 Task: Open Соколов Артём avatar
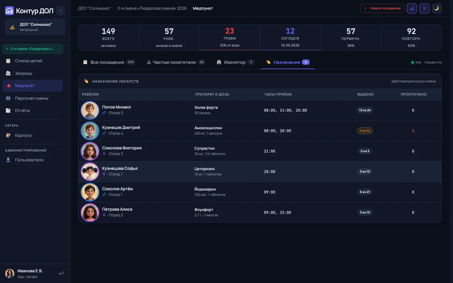coord(90,192)
